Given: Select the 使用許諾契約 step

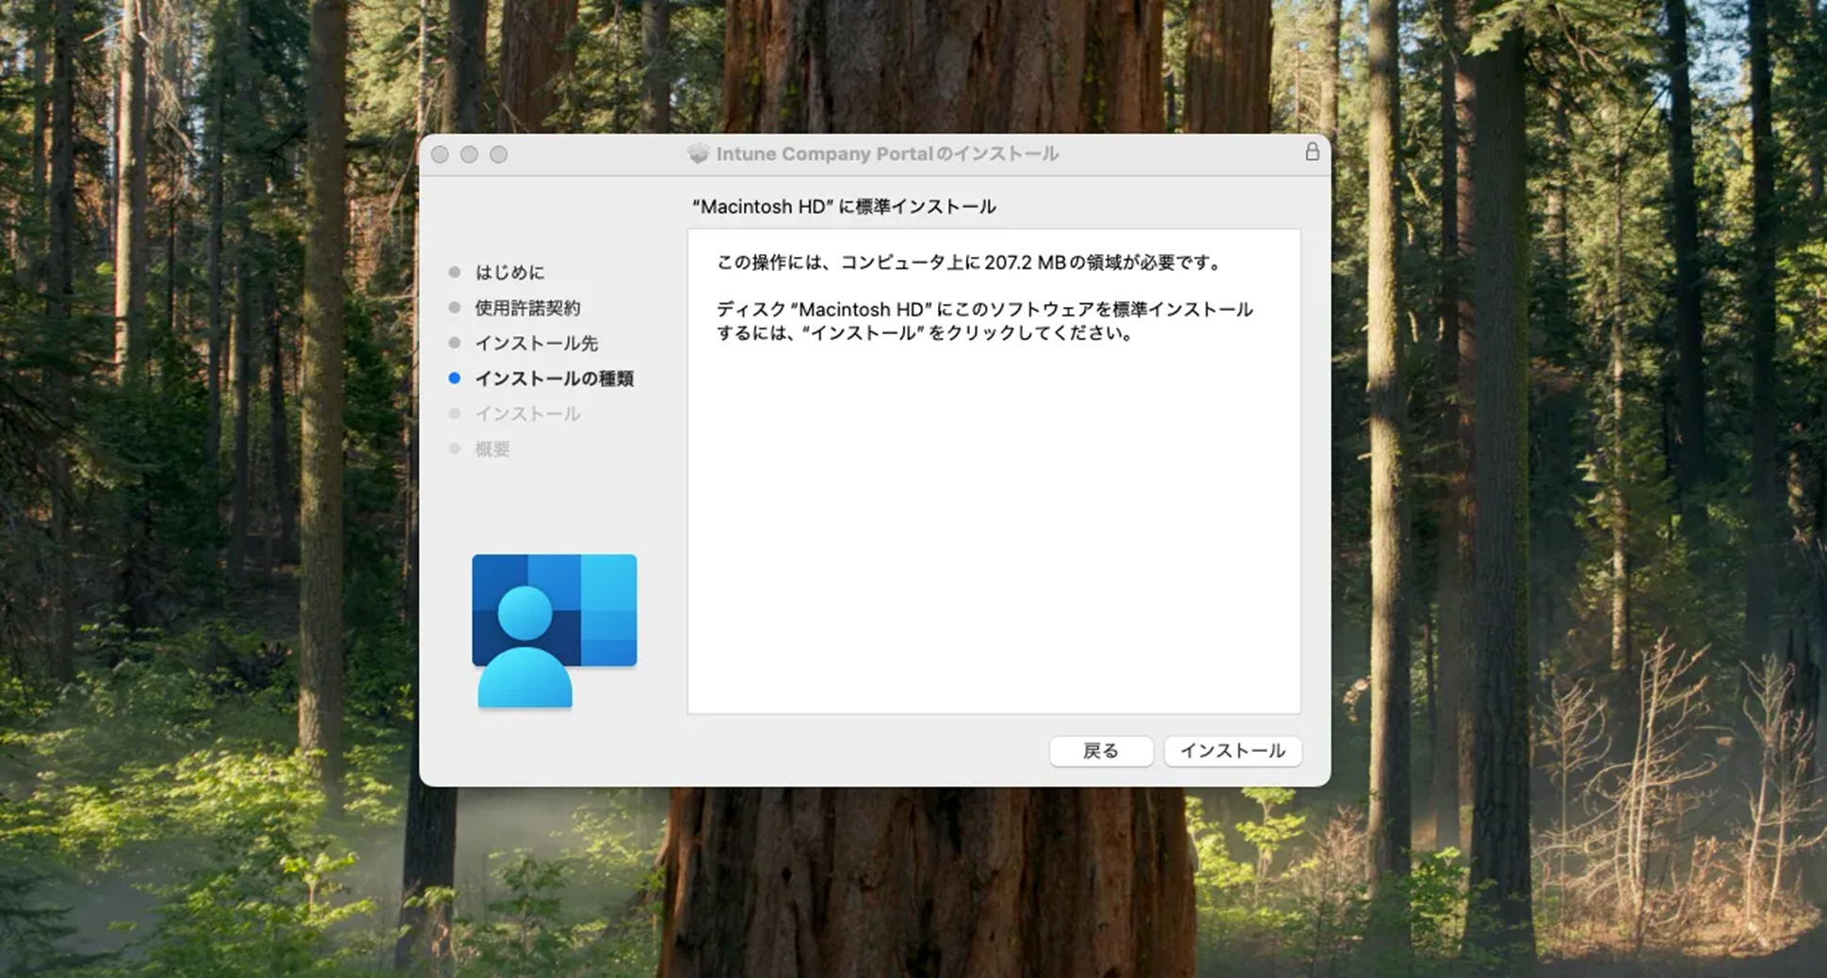Looking at the screenshot, I should point(527,308).
